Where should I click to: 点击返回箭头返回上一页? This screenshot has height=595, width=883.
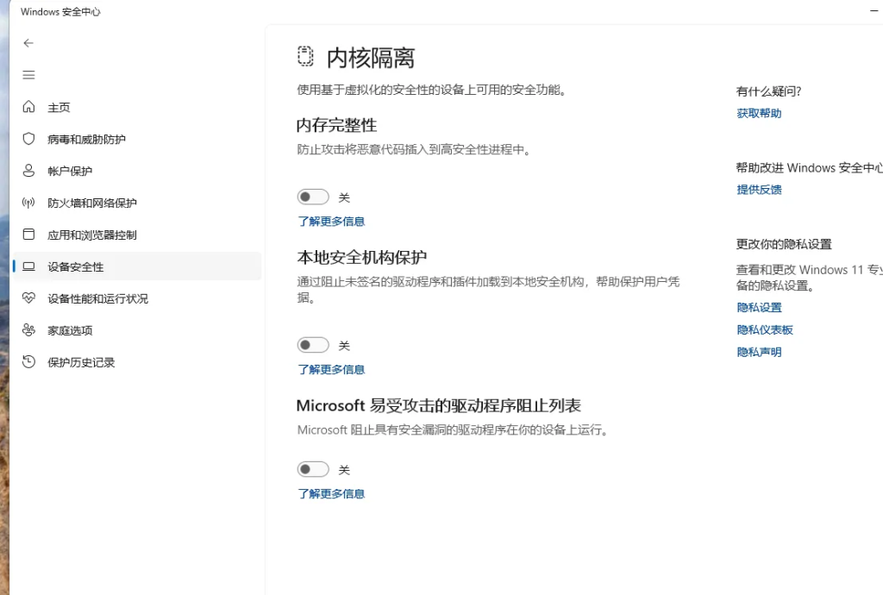[x=28, y=42]
